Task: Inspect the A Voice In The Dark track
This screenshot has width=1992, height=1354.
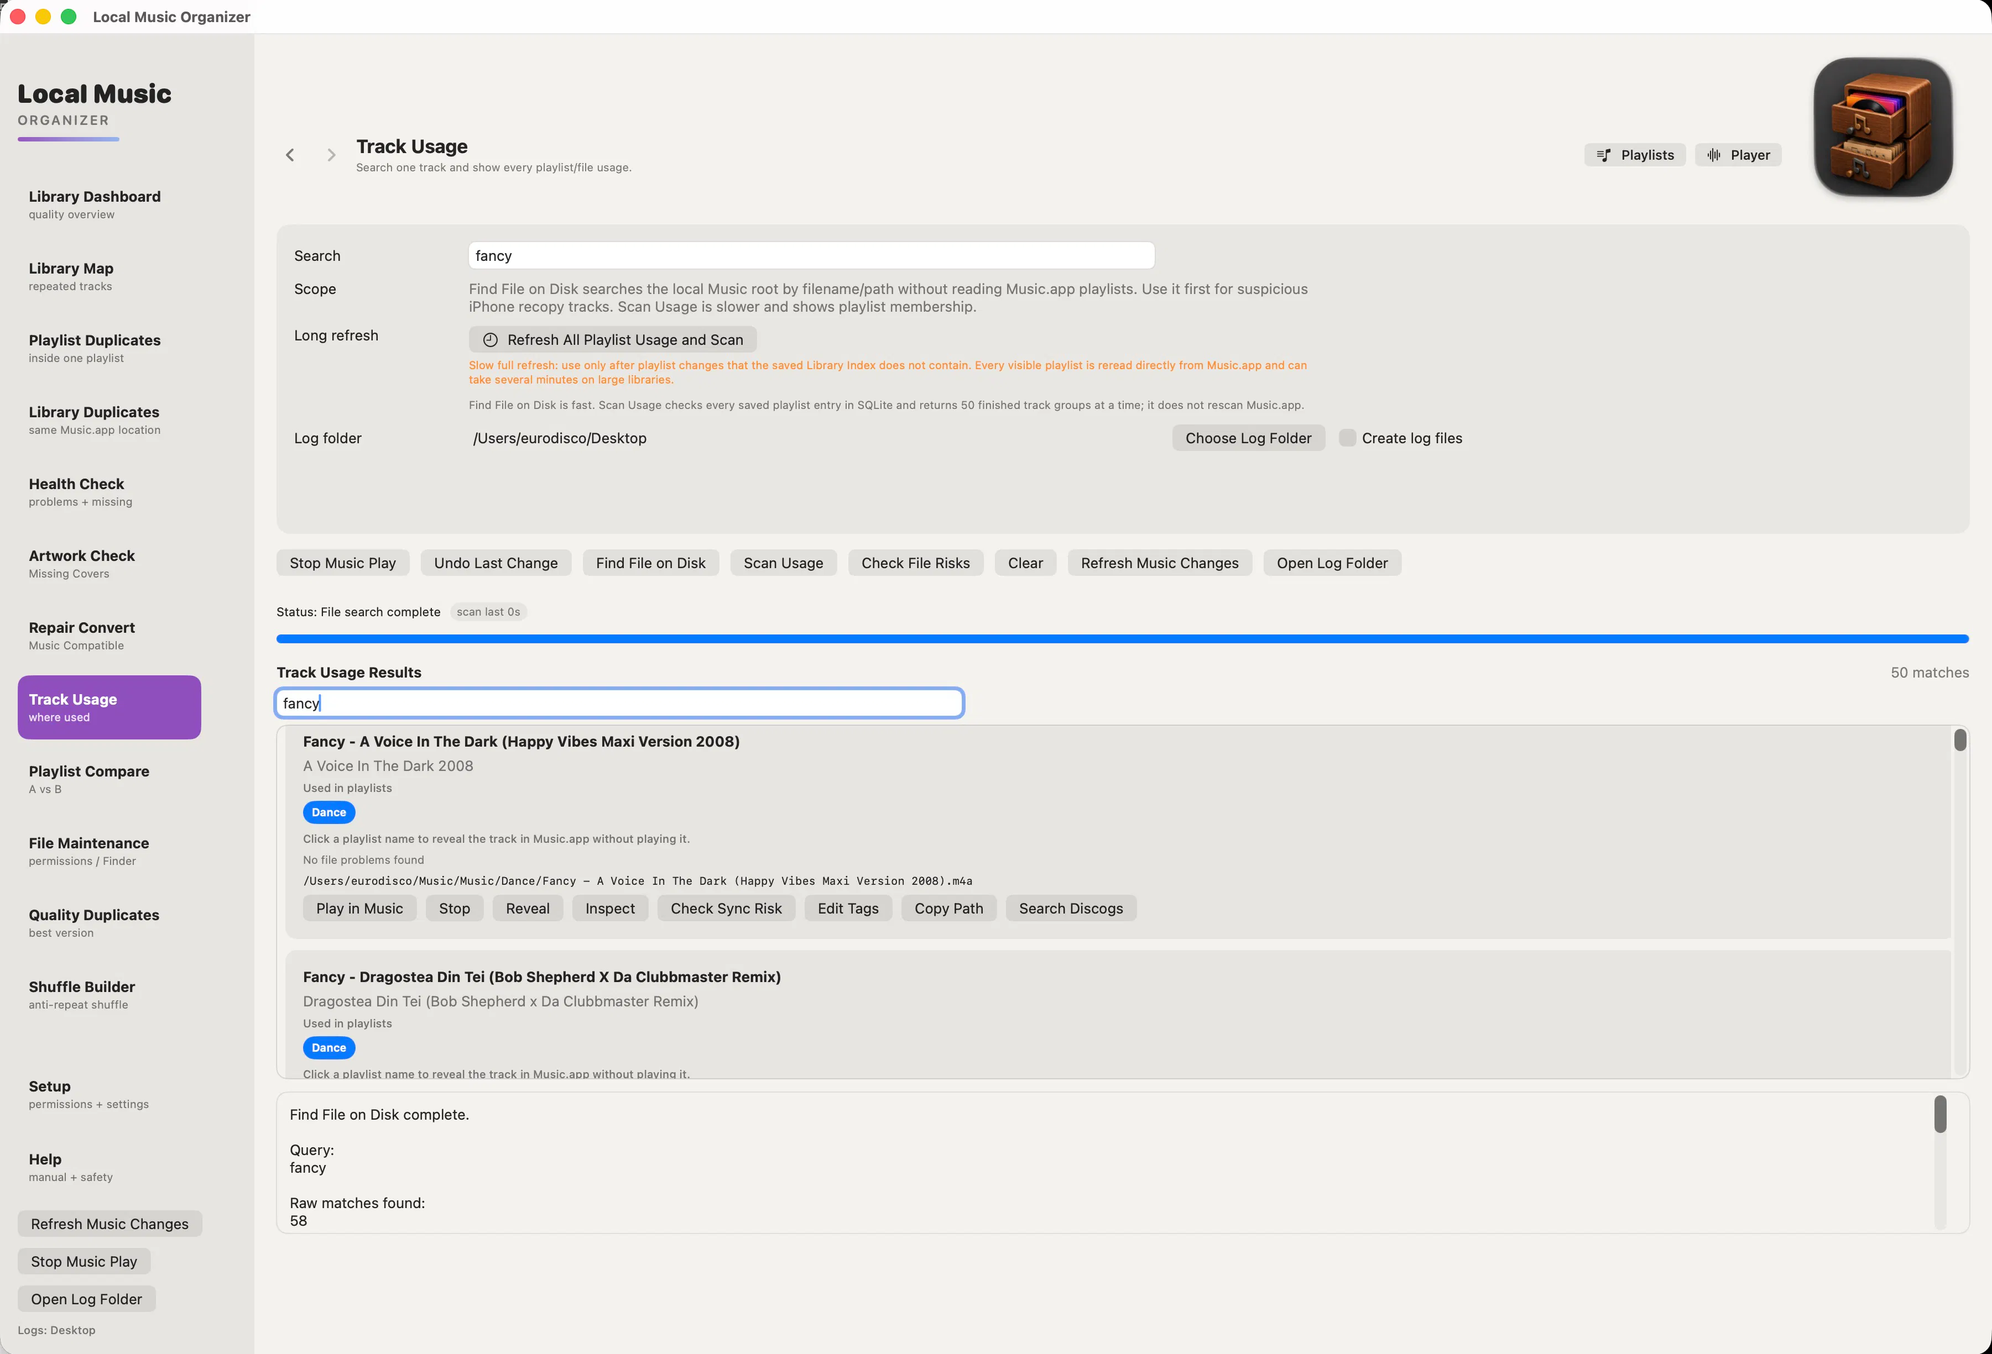Action: (609, 909)
